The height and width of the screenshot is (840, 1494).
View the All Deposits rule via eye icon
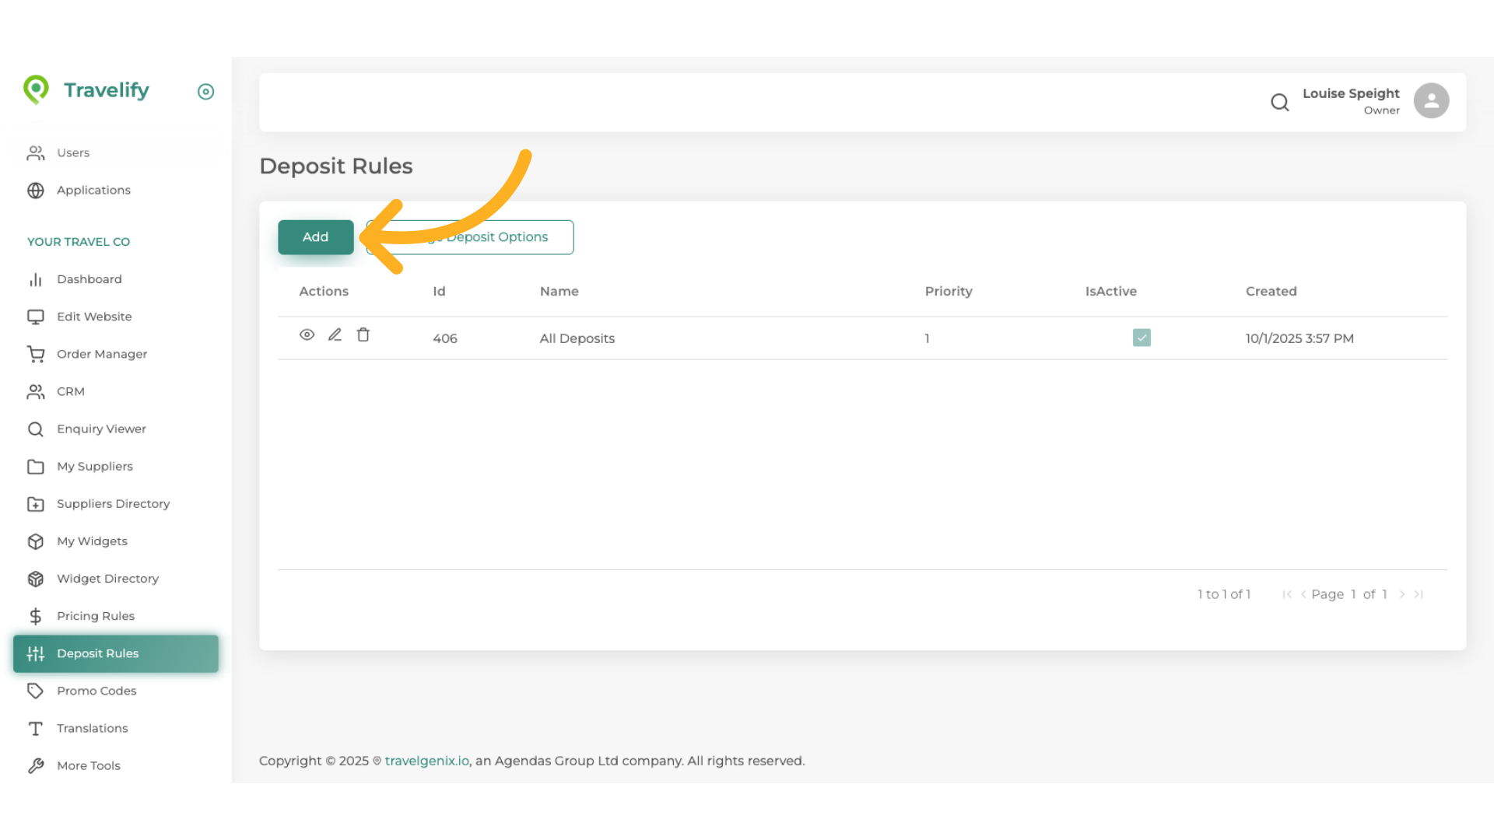point(307,335)
